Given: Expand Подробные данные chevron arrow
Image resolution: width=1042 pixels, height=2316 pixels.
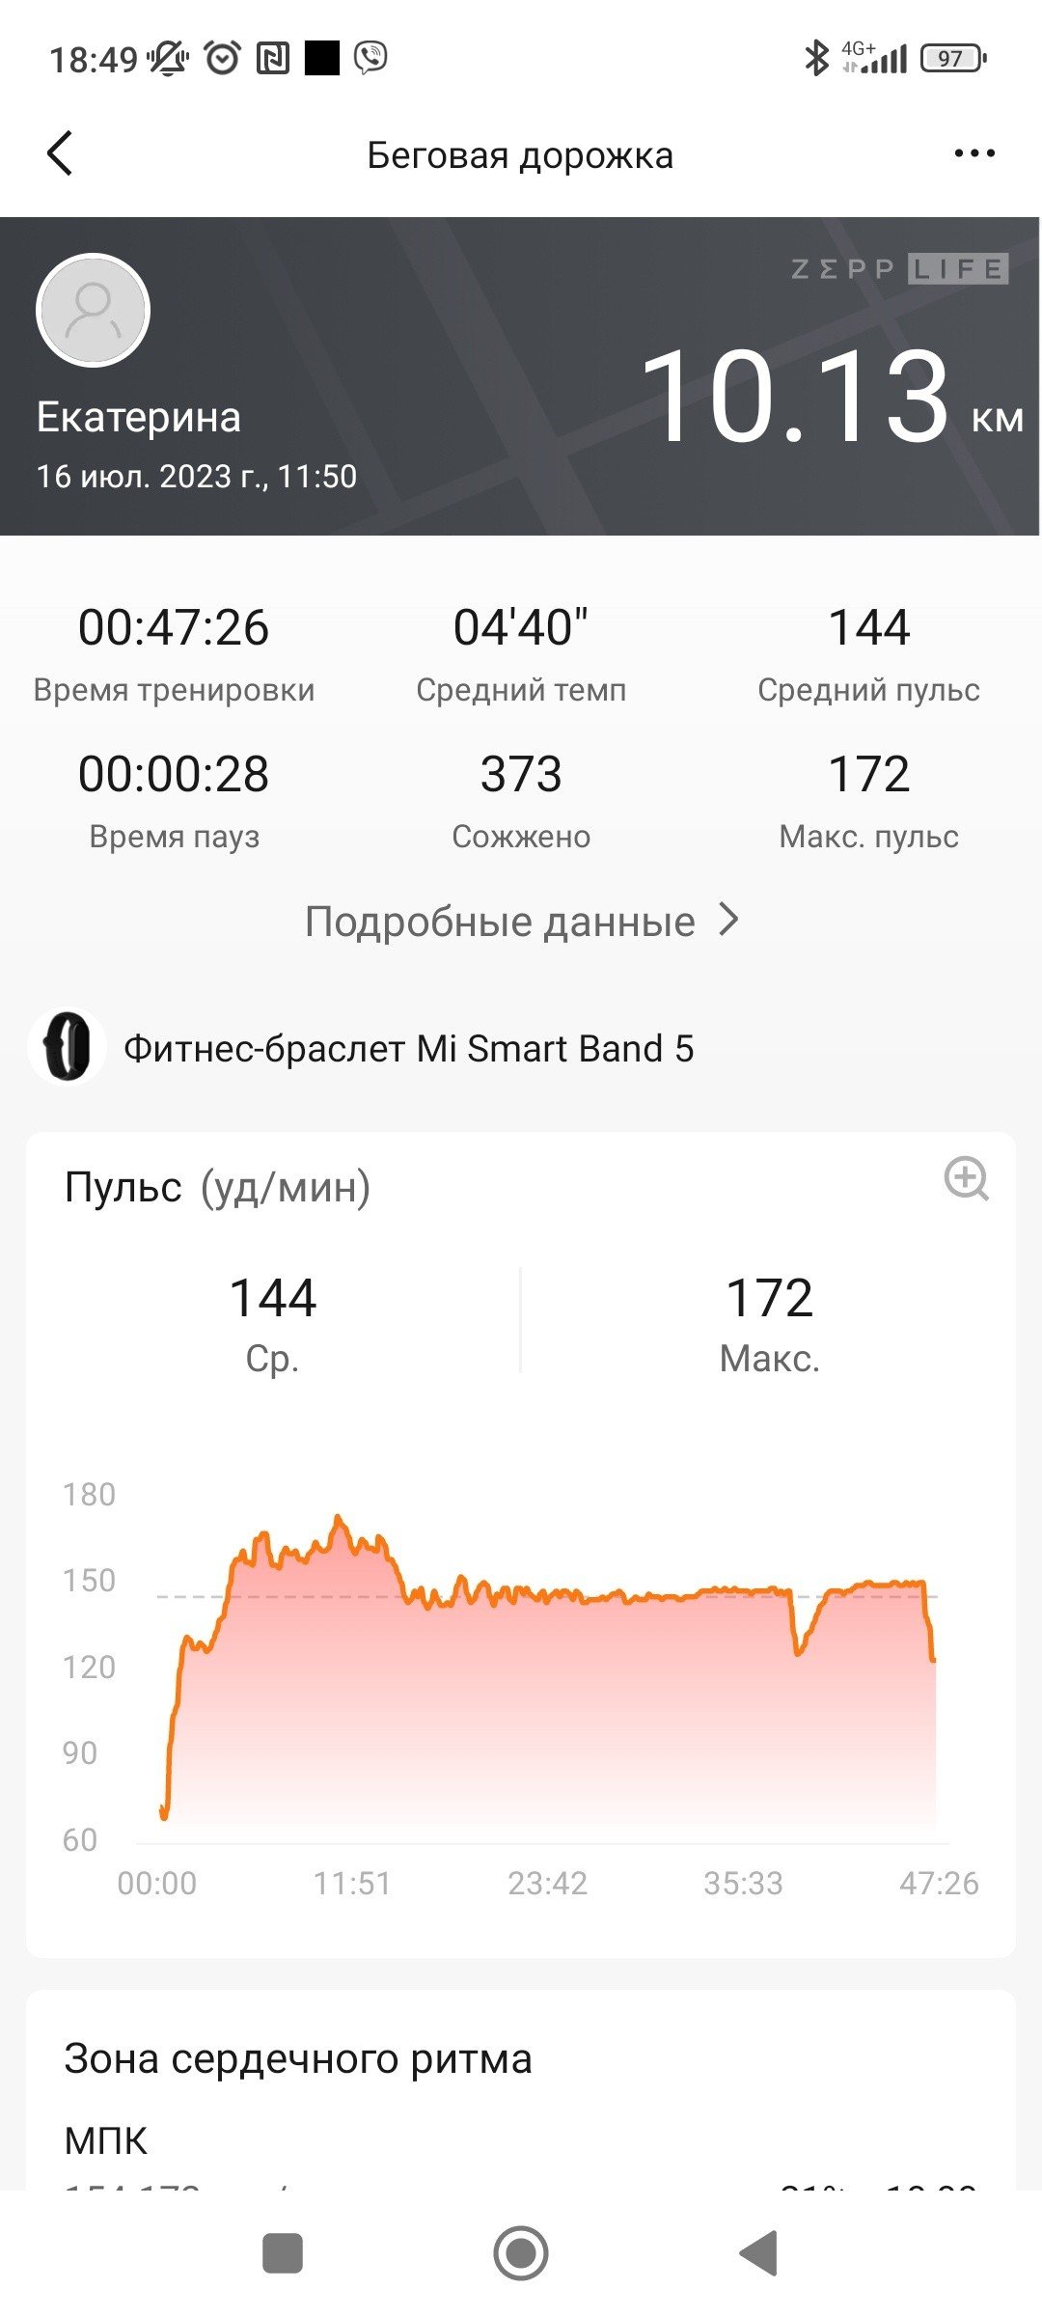Looking at the screenshot, I should 730,920.
